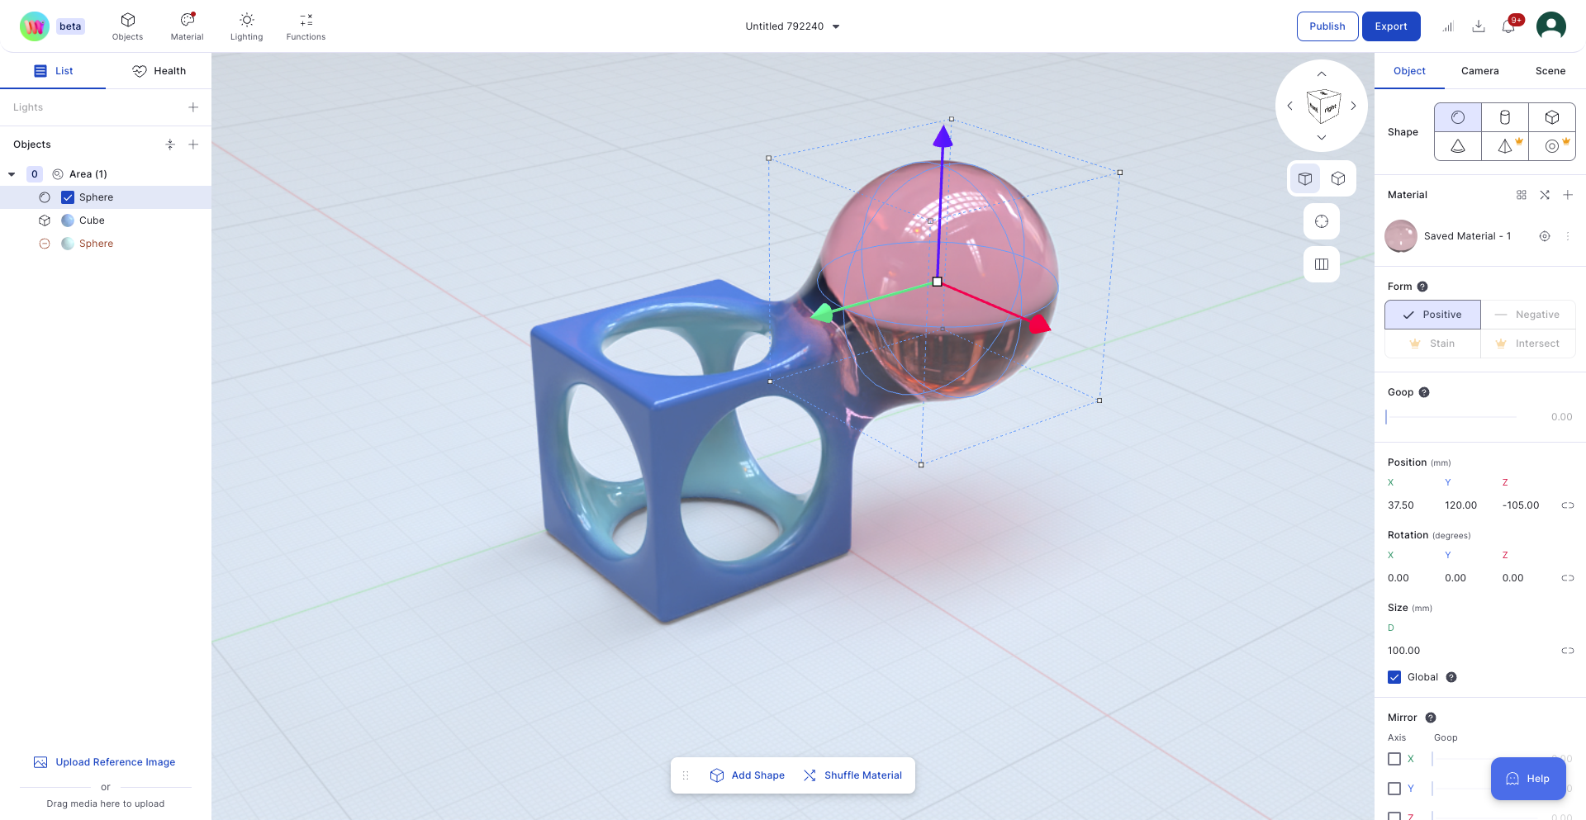Open the material library grid icon
1586x820 pixels.
tap(1522, 195)
